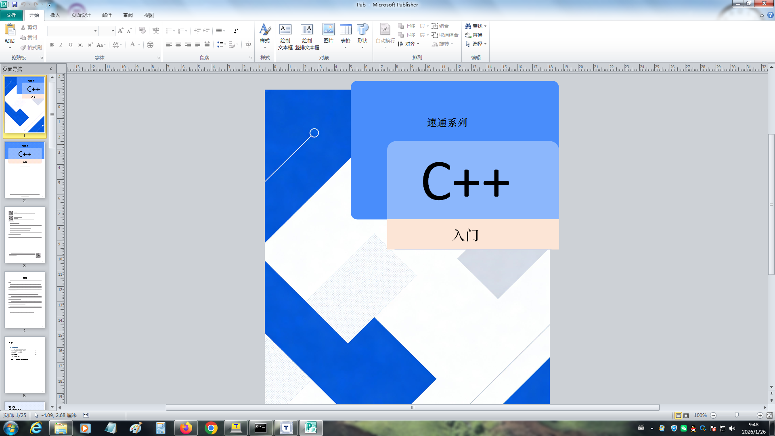
Task: Open the 文件 file menu
Action: tap(11, 15)
